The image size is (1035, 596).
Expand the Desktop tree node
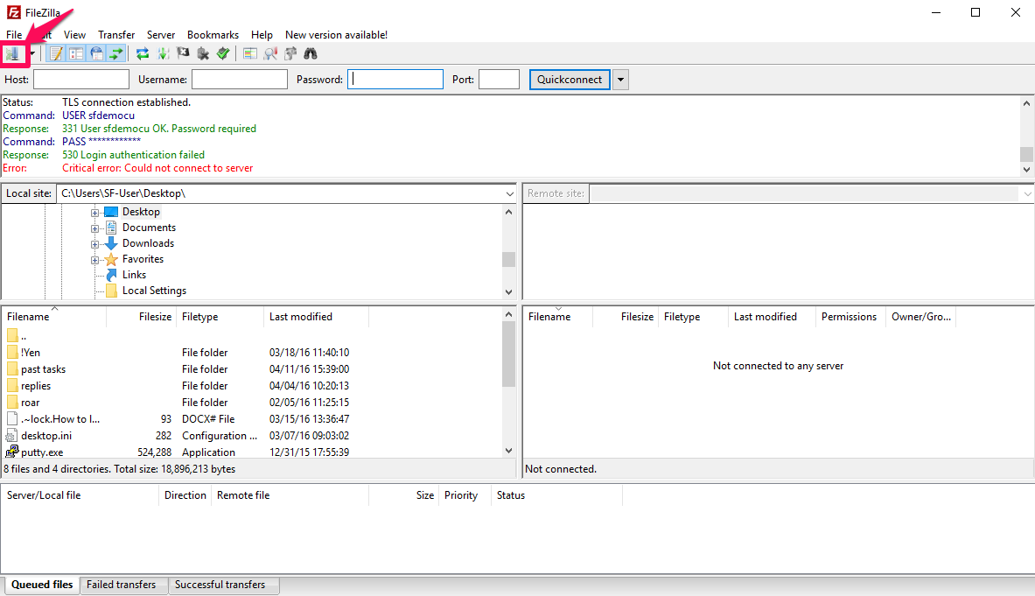coord(95,213)
